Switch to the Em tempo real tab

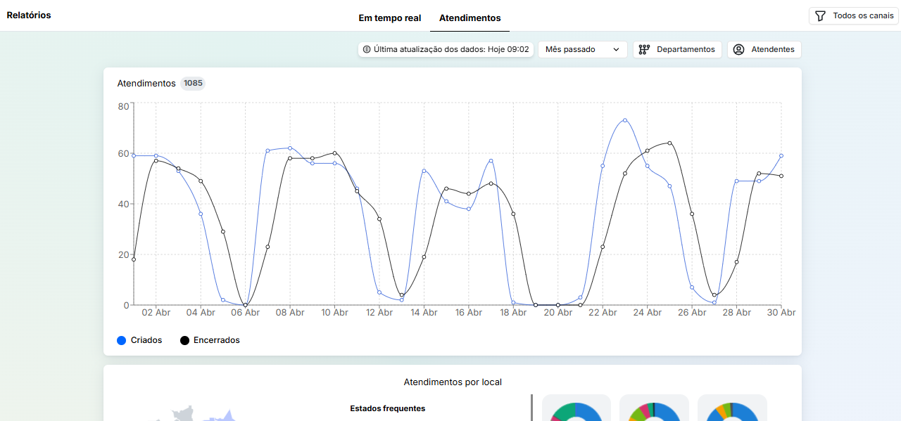389,18
